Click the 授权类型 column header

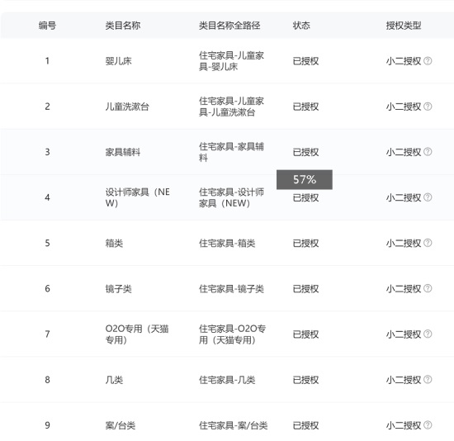[404, 26]
